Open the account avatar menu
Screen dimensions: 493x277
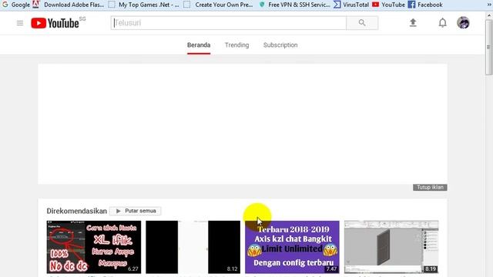[x=463, y=22]
